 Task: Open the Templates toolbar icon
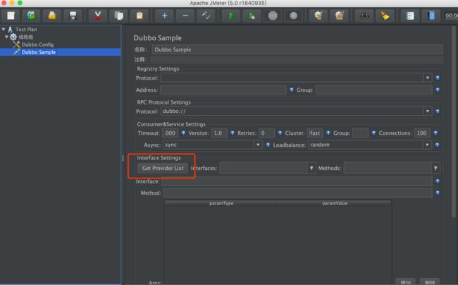click(x=31, y=16)
